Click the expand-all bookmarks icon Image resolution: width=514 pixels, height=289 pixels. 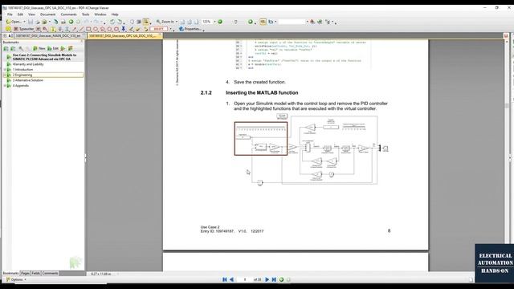pos(6,48)
